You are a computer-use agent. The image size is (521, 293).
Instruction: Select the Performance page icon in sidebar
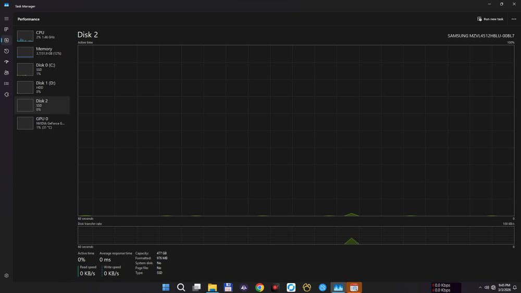[6, 40]
